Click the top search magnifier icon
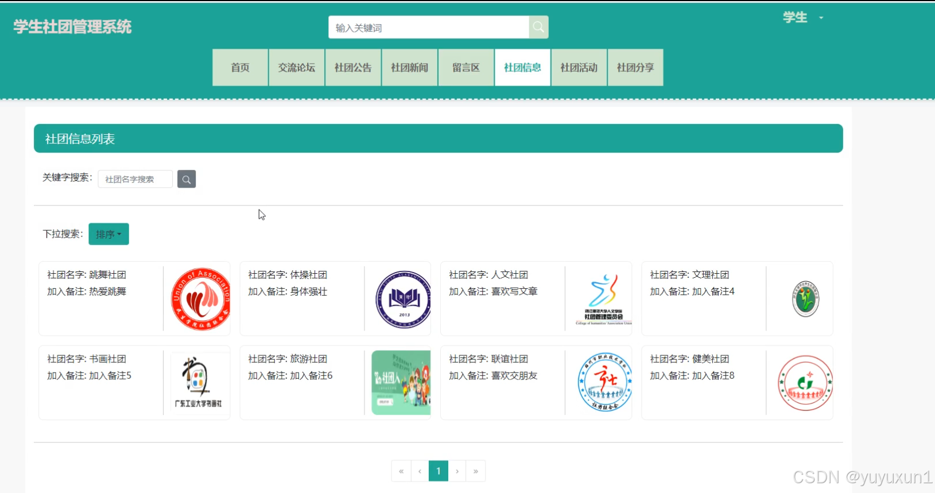Image resolution: width=935 pixels, height=493 pixels. coord(538,27)
